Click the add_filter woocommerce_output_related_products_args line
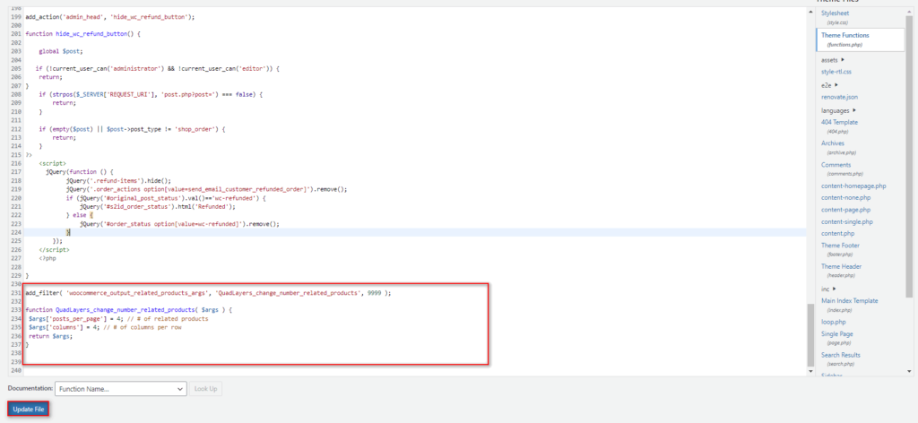This screenshot has width=918, height=423. click(208, 292)
